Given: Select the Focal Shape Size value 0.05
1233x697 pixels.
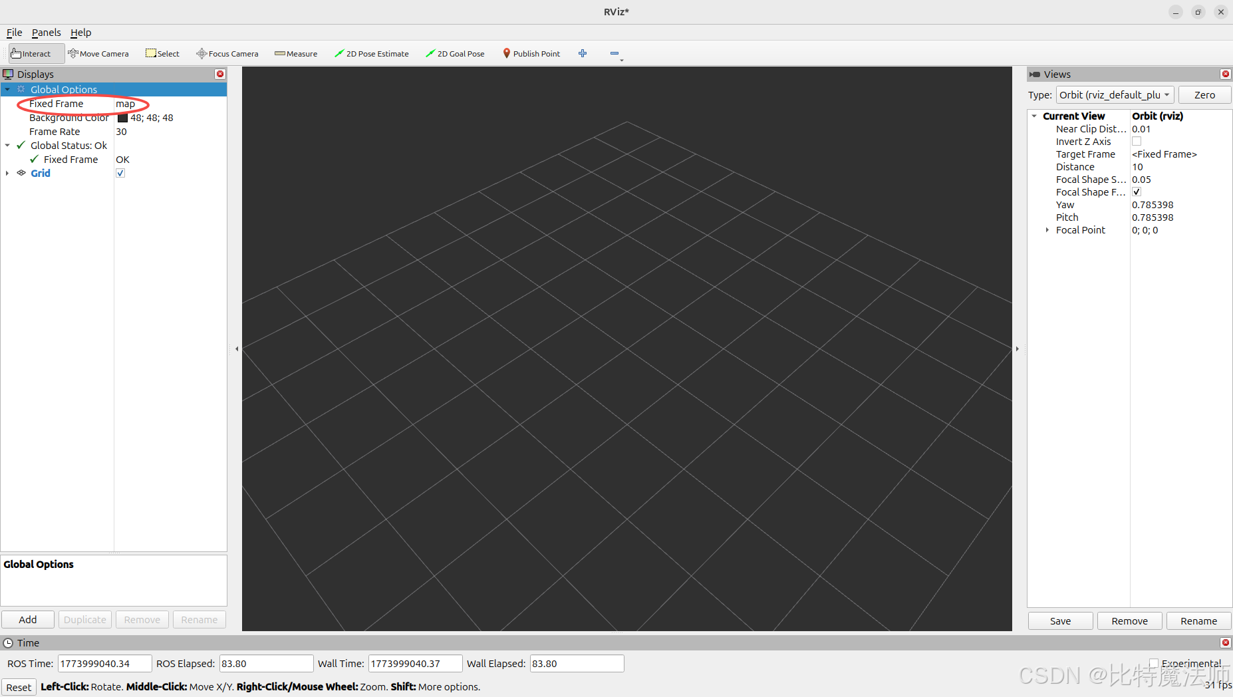Looking at the screenshot, I should tap(1141, 180).
